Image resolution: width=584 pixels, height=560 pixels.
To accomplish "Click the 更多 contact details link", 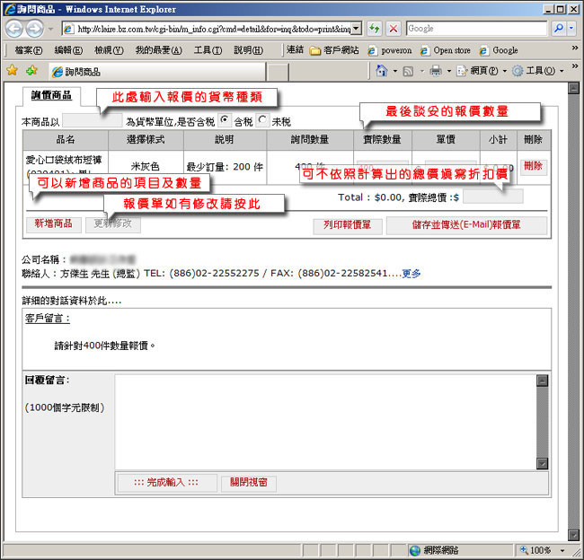I will pyautogui.click(x=411, y=274).
